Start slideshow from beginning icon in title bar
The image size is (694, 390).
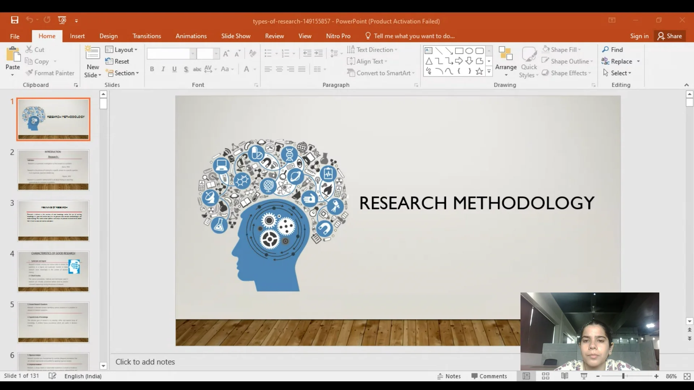click(x=62, y=20)
